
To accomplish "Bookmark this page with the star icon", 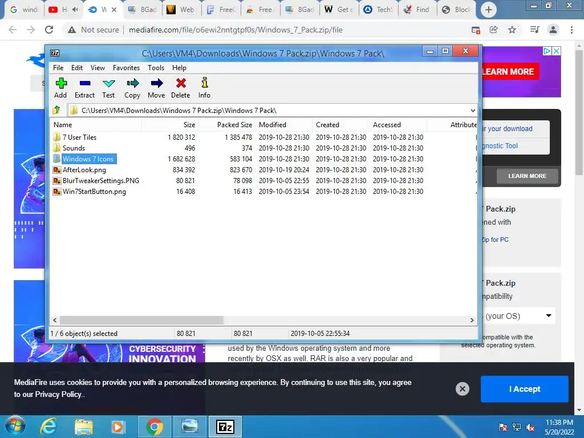I will click(x=512, y=30).
